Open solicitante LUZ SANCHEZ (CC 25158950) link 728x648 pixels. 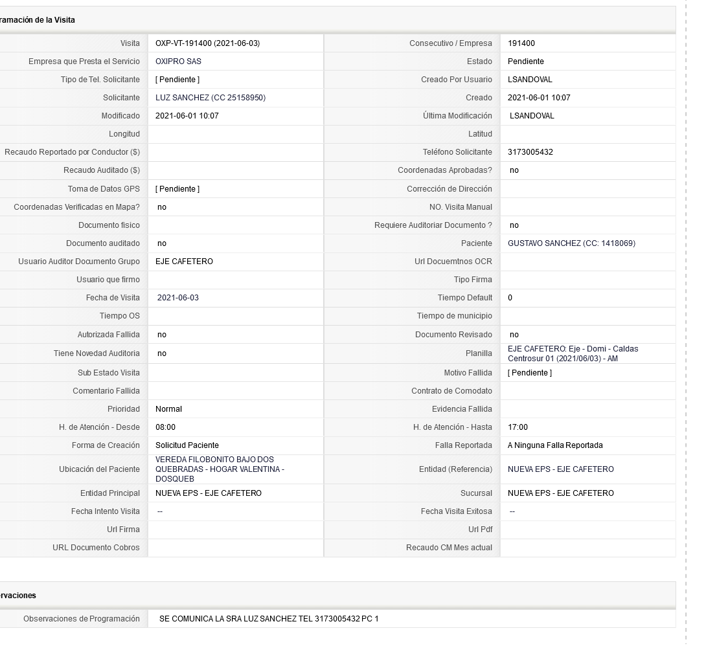[x=210, y=98]
